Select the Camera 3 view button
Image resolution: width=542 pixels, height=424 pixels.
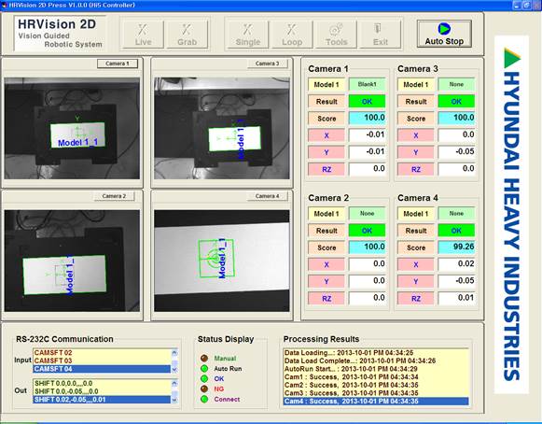click(x=267, y=64)
